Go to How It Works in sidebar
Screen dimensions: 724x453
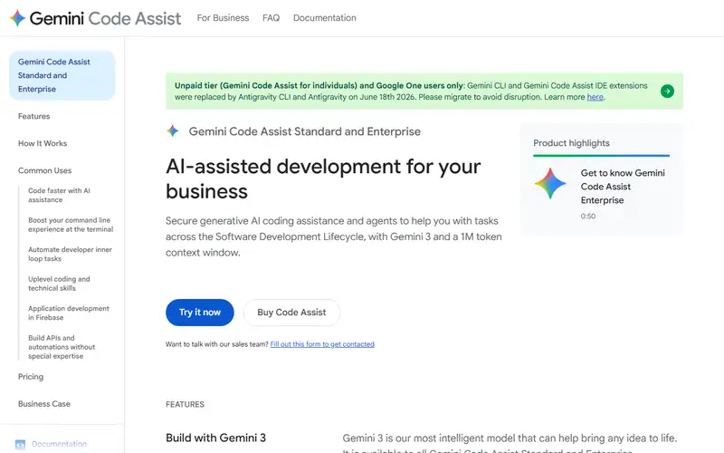click(43, 143)
